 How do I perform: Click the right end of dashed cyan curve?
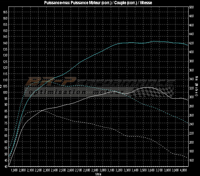click(188, 123)
